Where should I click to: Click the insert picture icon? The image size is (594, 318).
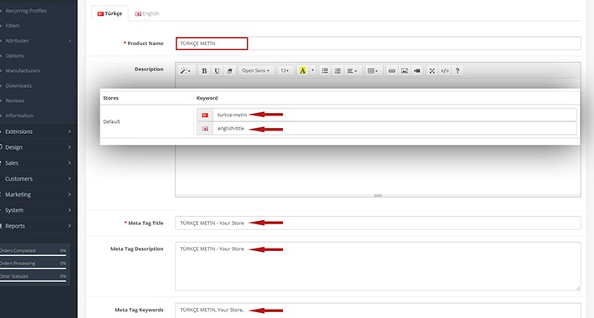405,70
